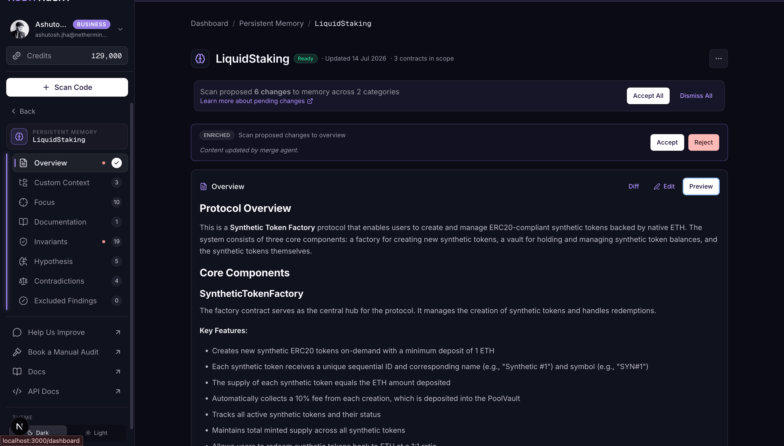Go to Persistent Memory breadcrumb

pyautogui.click(x=271, y=24)
